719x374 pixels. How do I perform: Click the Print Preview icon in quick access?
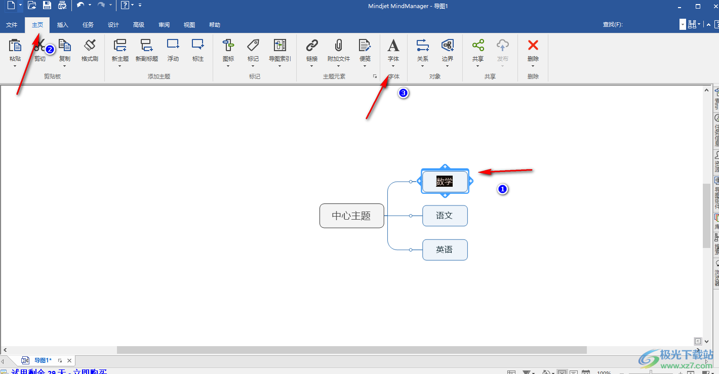pos(62,5)
